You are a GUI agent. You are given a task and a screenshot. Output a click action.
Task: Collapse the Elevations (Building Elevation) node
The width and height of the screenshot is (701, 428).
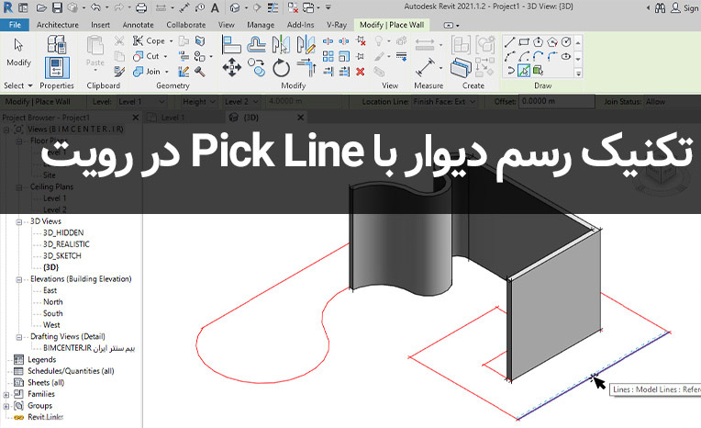(x=18, y=279)
